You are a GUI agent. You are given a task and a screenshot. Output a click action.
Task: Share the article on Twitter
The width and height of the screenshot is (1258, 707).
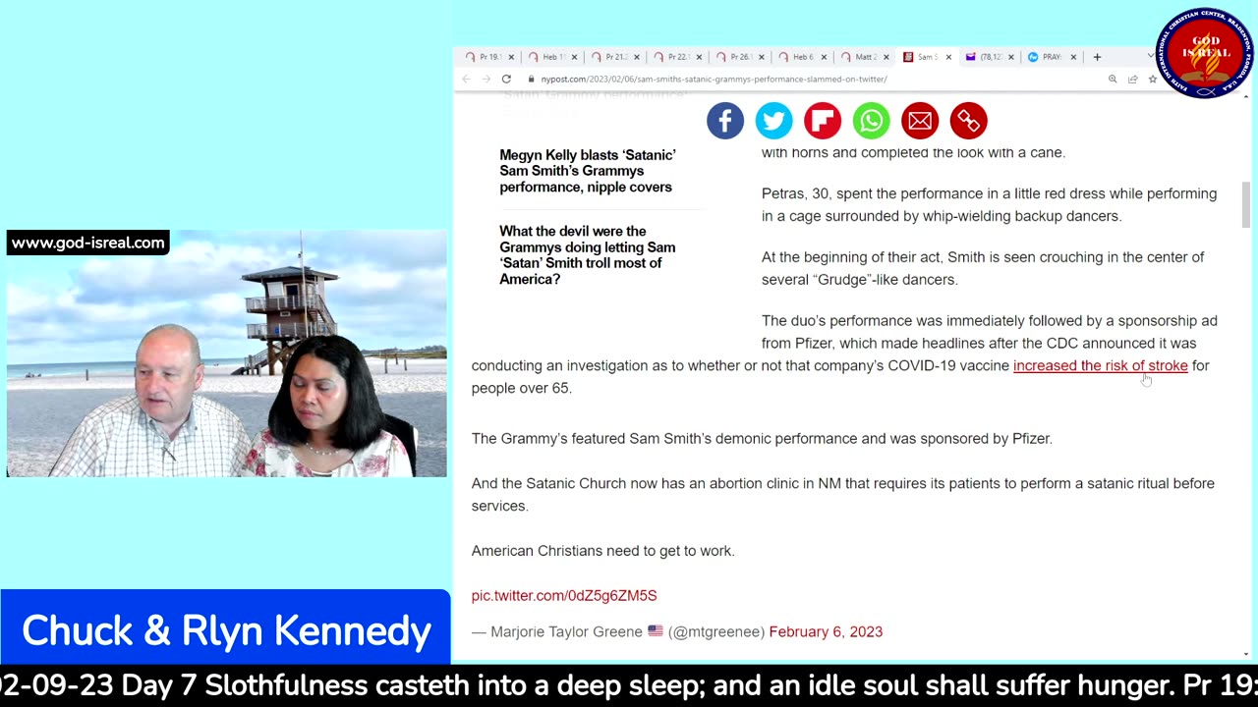pos(773,121)
